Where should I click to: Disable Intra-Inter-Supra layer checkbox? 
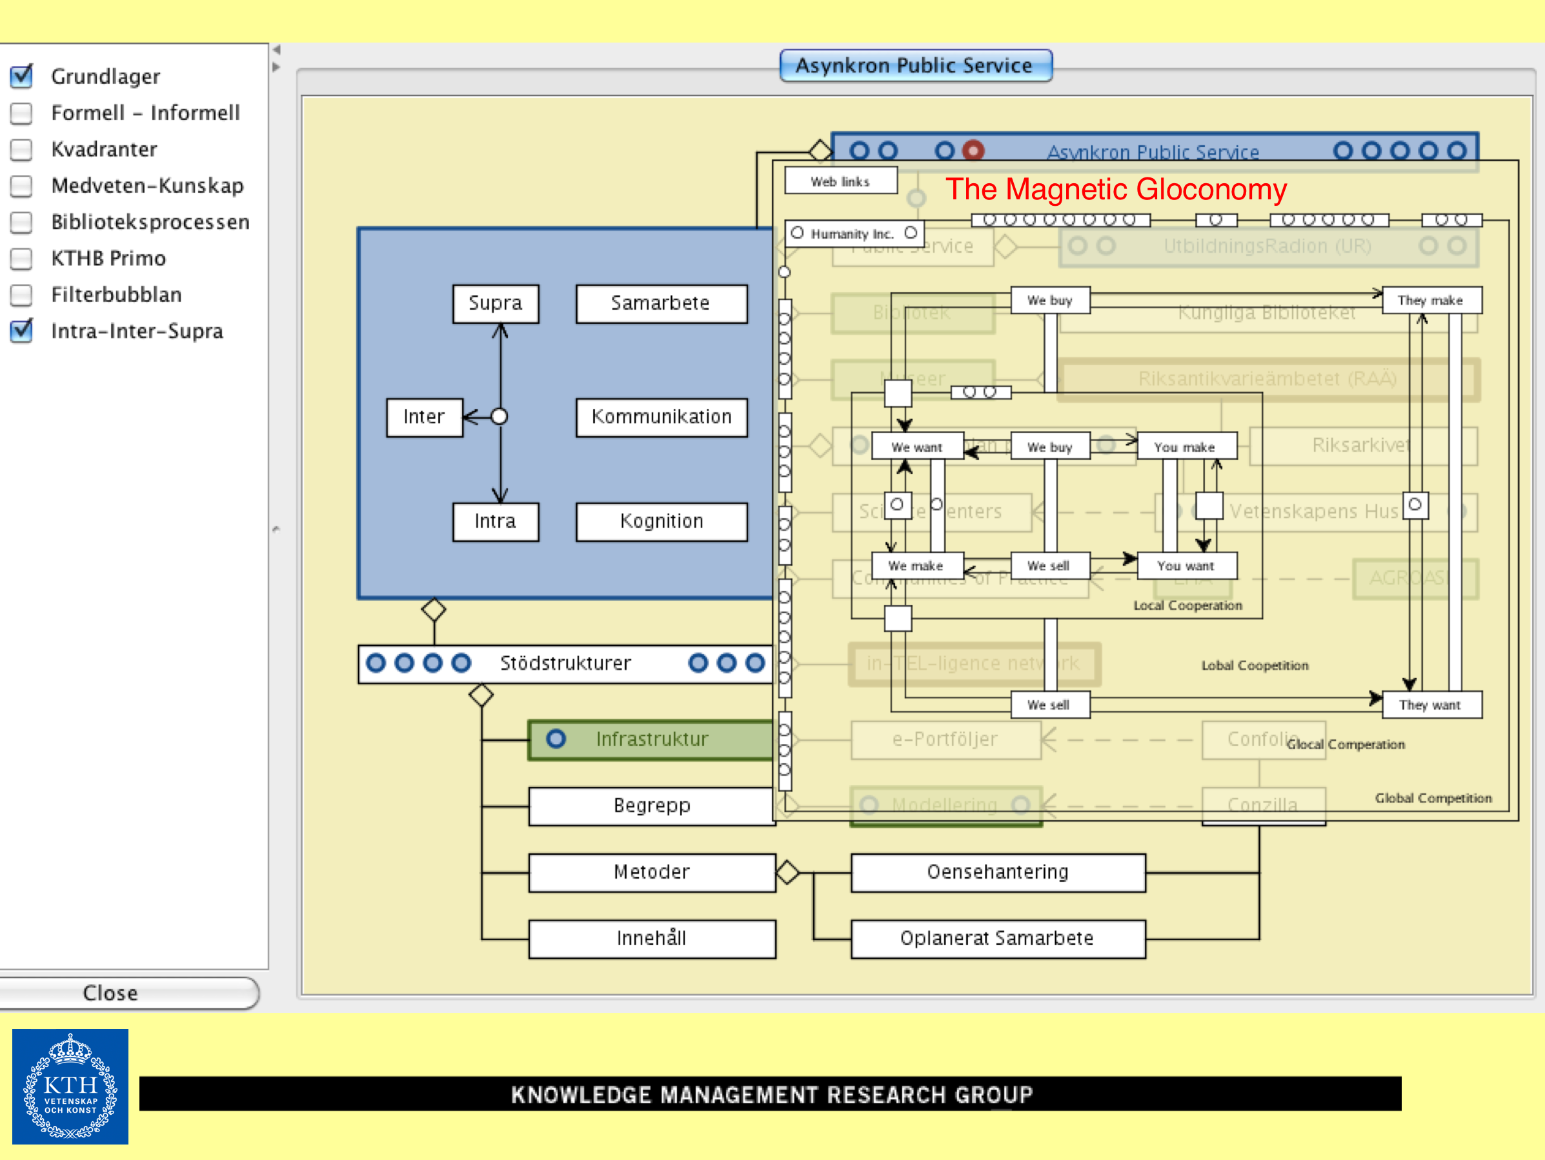22,331
